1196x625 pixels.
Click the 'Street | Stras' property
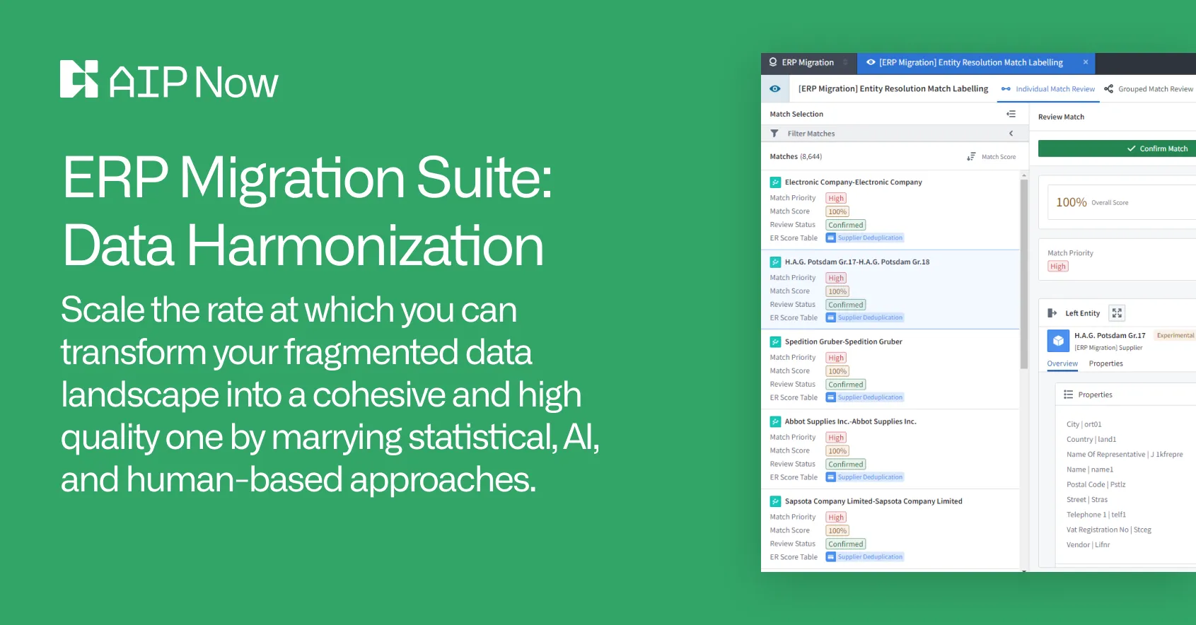pyautogui.click(x=1087, y=500)
